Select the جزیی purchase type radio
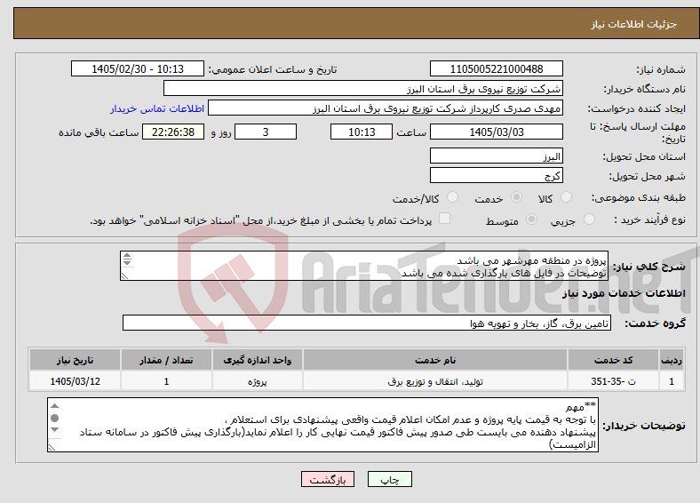This screenshot has width=700, height=503. point(589,219)
